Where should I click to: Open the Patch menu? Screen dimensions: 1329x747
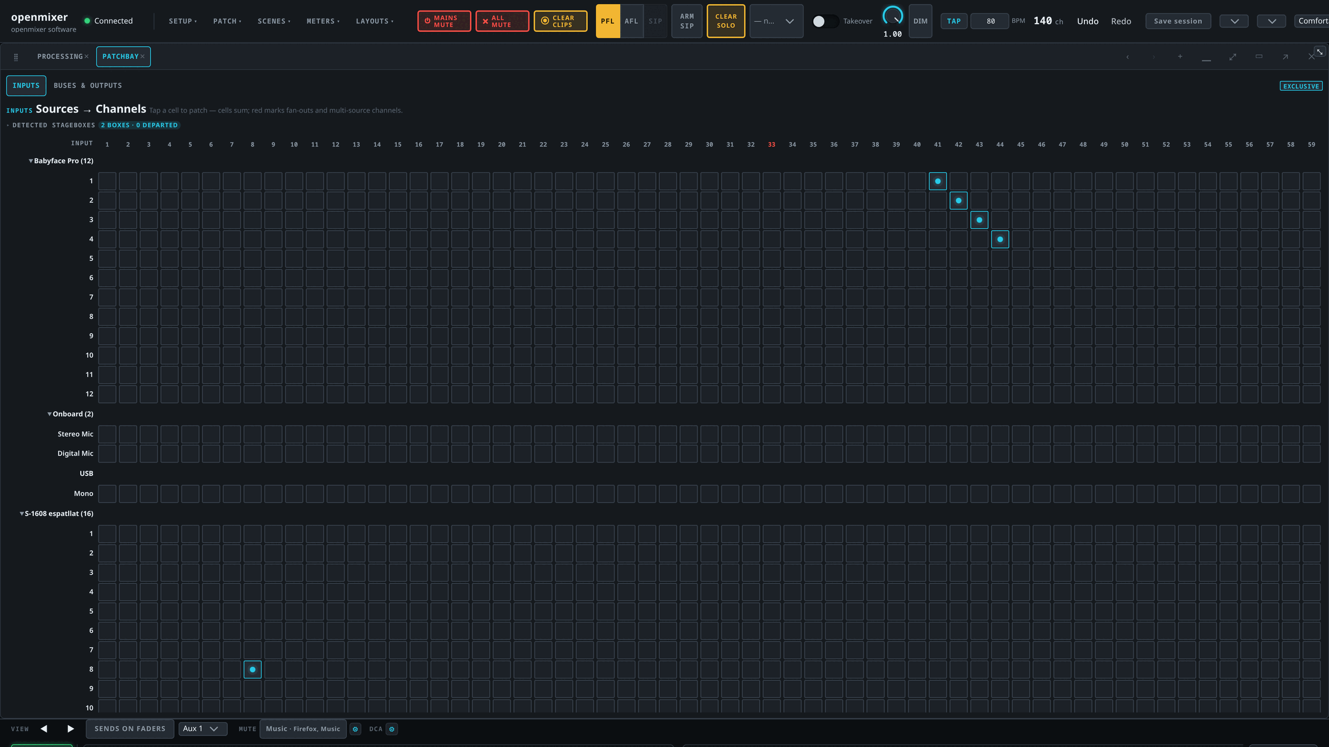pyautogui.click(x=227, y=21)
